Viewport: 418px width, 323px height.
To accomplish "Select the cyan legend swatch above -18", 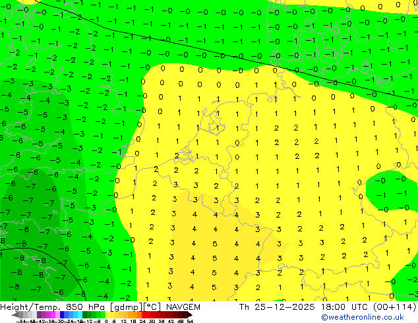I will pos(80,314).
